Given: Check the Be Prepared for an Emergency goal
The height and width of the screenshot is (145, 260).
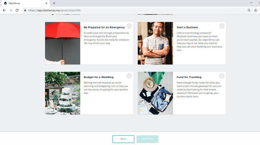Looking at the screenshot, I should point(129,26).
